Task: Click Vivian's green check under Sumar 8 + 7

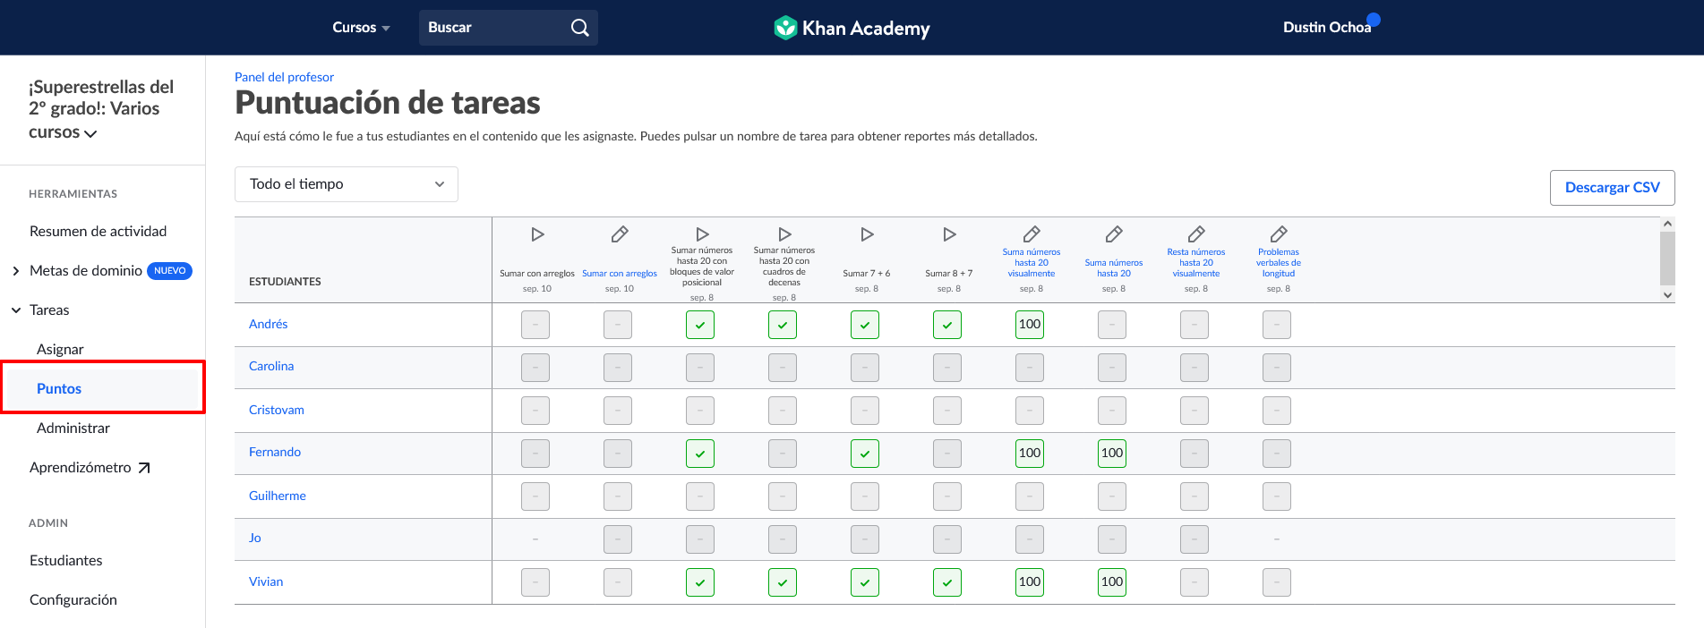Action: coord(947,582)
